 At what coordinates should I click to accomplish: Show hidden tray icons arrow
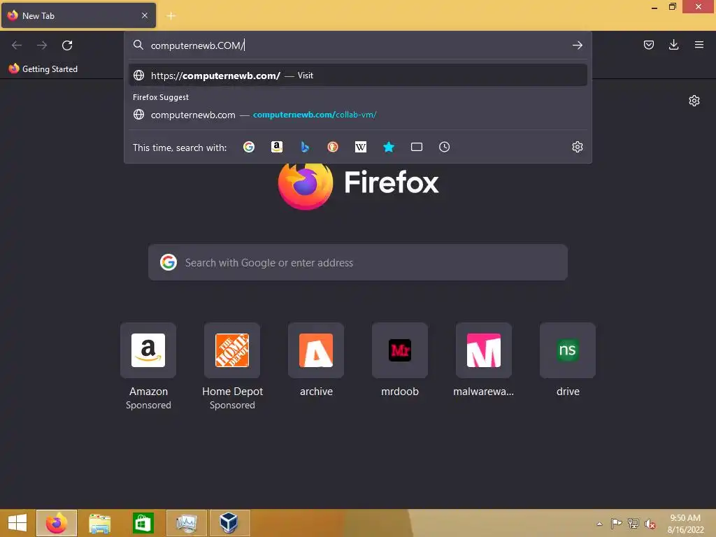coord(599,524)
